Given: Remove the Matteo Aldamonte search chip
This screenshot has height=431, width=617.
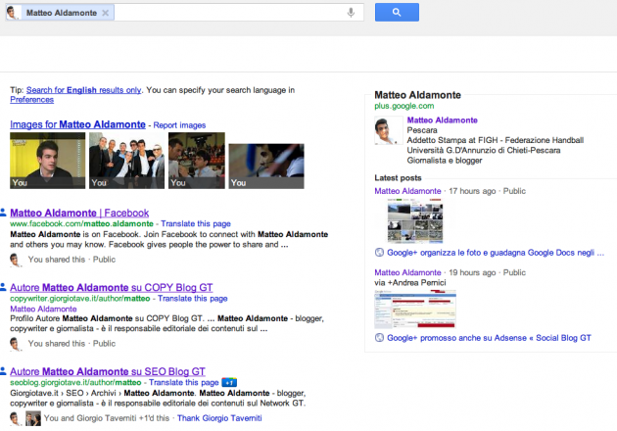Looking at the screenshot, I should point(106,13).
